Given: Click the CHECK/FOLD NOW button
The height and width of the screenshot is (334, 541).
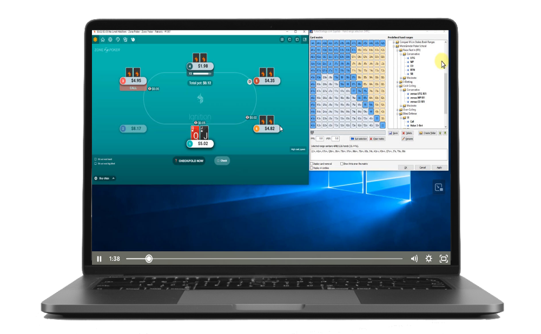Looking at the screenshot, I should [x=189, y=161].
